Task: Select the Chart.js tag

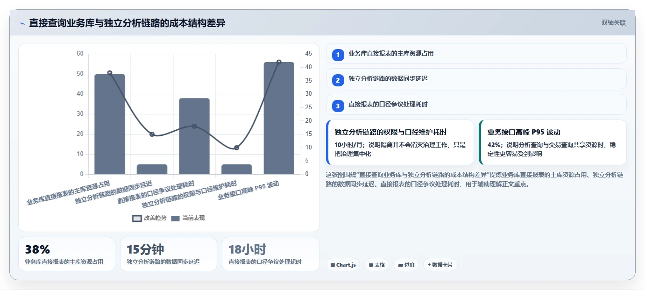Action: point(343,265)
